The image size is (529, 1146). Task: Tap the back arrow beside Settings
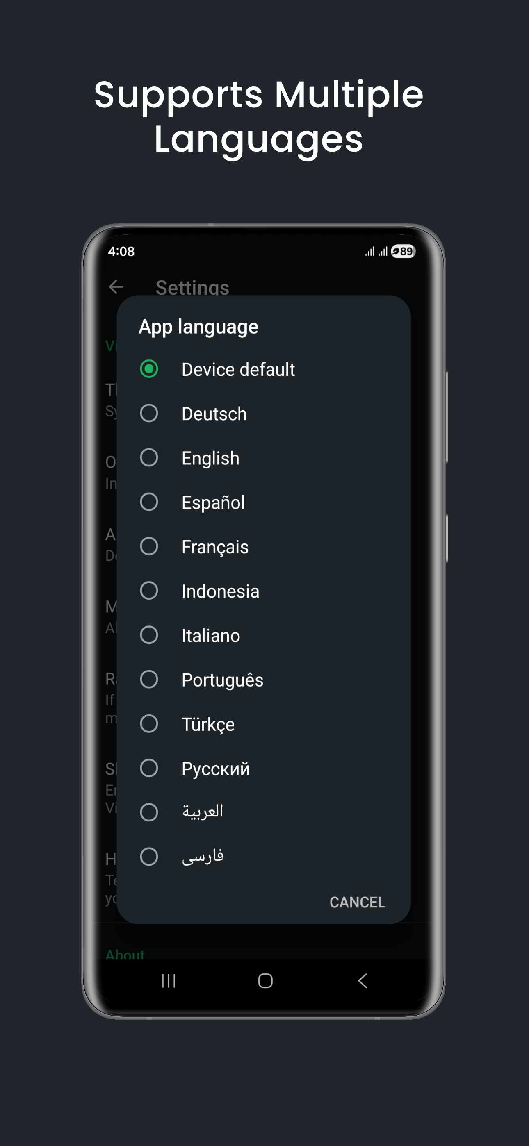coord(116,287)
